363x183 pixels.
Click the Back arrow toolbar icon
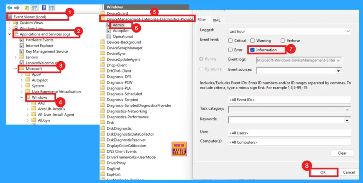(x=10, y=8)
